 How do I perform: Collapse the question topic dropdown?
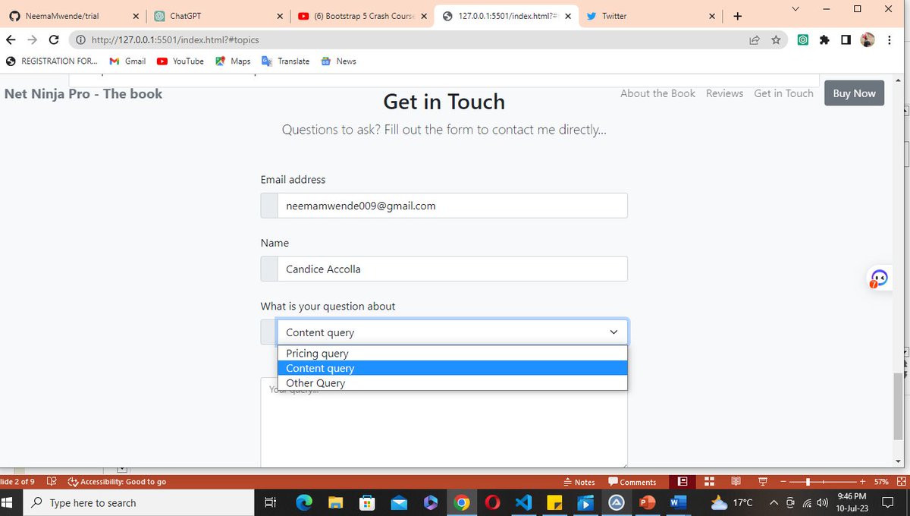(452, 332)
